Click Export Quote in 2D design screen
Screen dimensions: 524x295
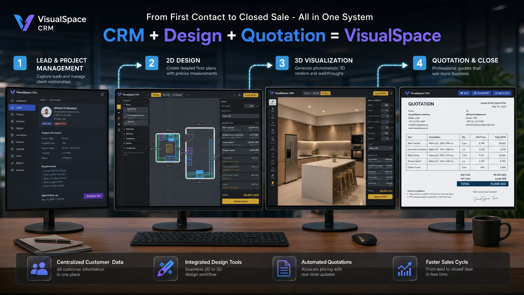pos(250,95)
